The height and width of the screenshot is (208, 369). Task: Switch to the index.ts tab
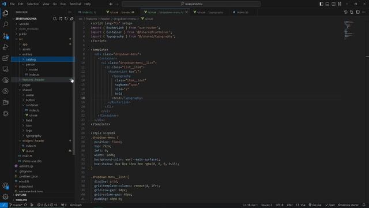(x=88, y=12)
